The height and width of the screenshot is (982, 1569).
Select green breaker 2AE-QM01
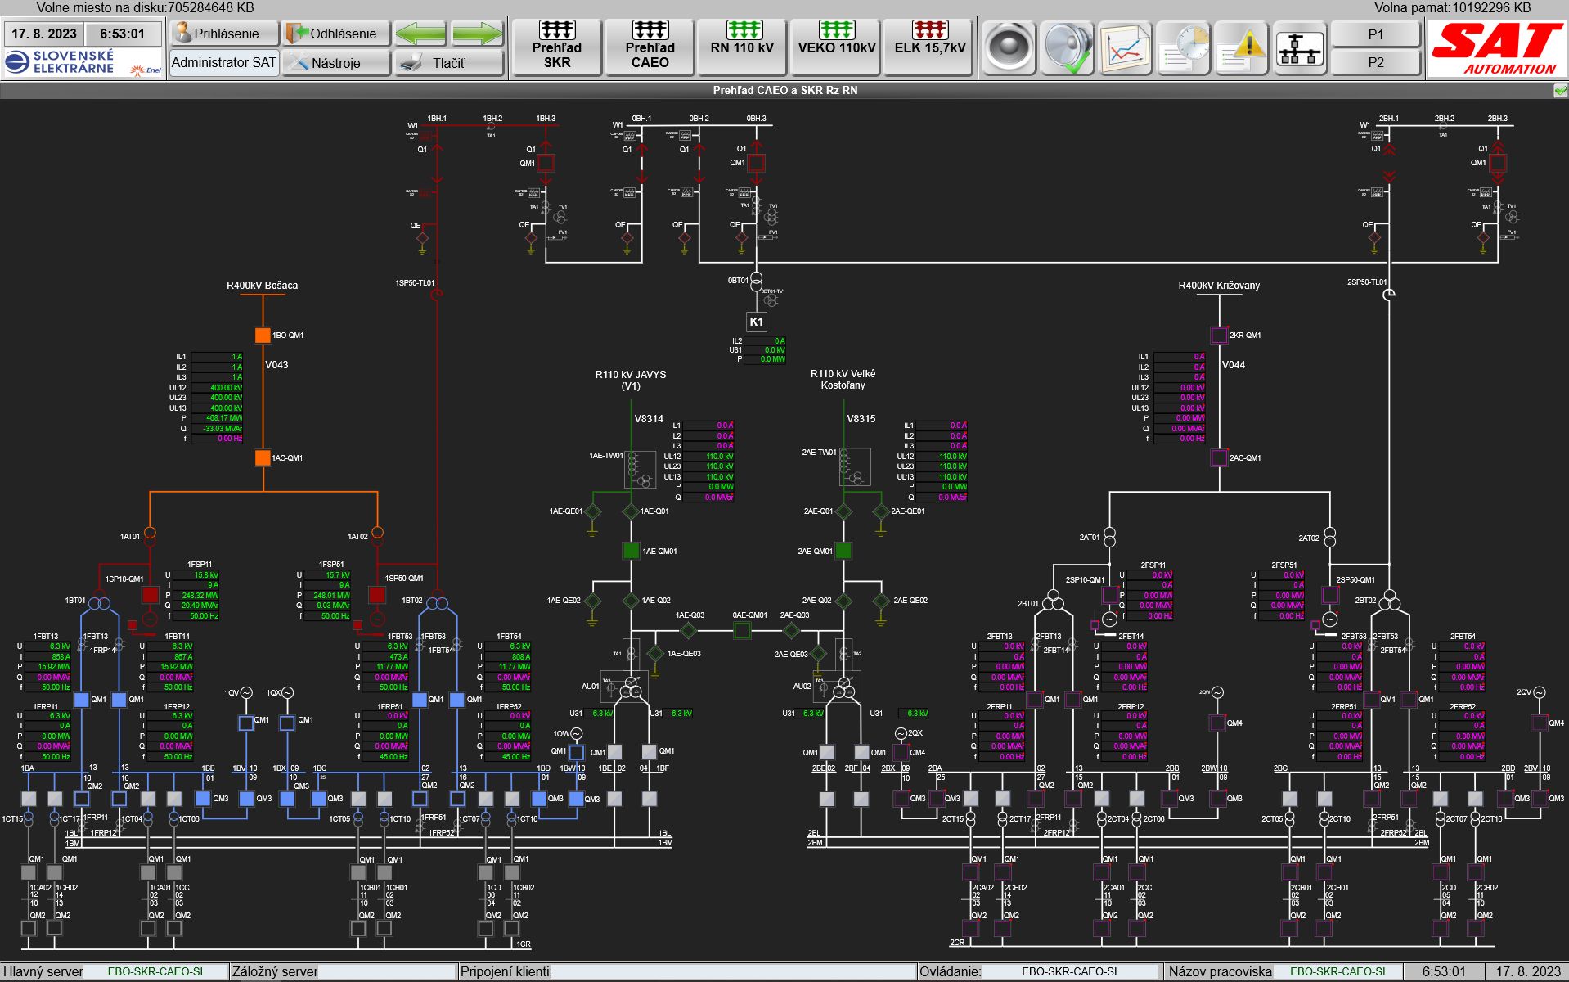pos(843,551)
